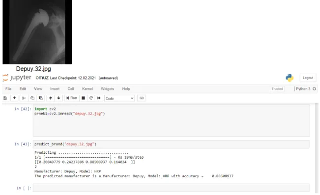This screenshot has height=195, width=320.
Task: Click the empty code cell input at bottom
Action: point(171,188)
